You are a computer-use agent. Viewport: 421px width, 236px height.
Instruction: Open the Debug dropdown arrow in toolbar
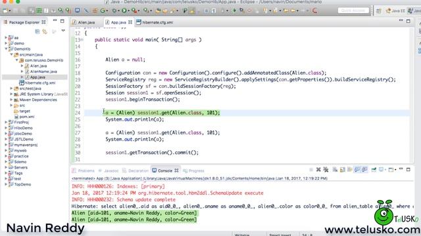(118, 10)
